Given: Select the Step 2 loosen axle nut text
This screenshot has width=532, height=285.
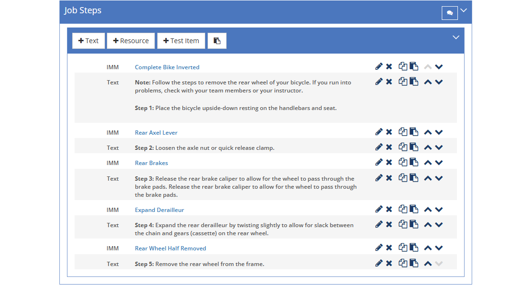Looking at the screenshot, I should 205,148.
